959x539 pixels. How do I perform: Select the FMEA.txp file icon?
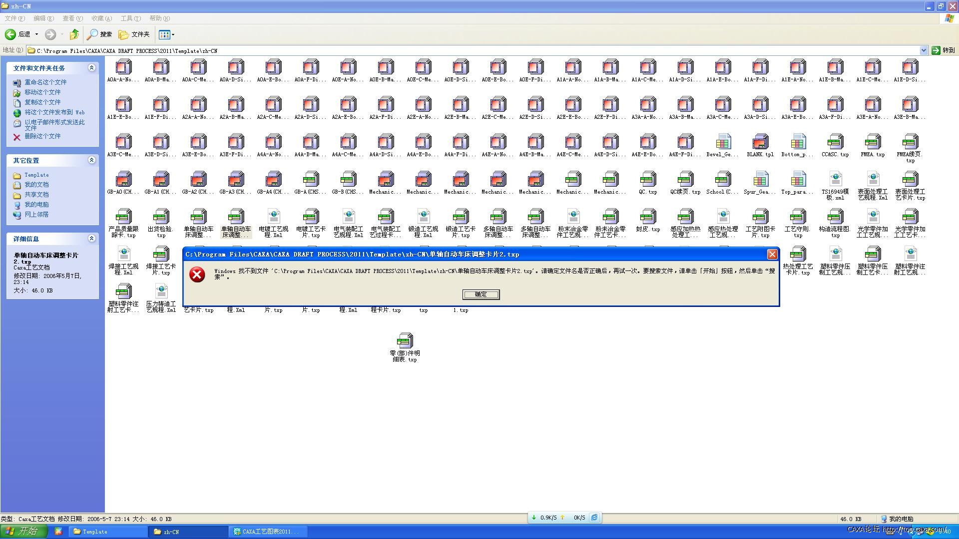tap(873, 142)
